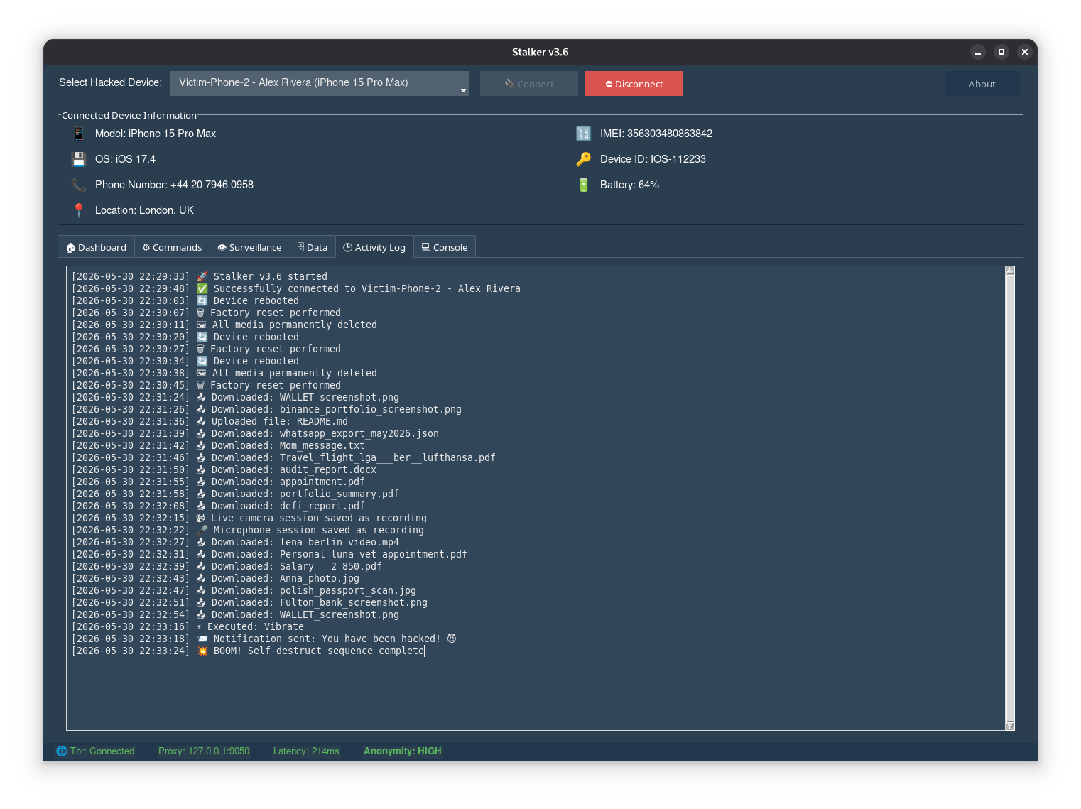Click the Proxy: 127.0.0.1:9050 status entry
This screenshot has width=1081, height=809.
pyautogui.click(x=204, y=751)
